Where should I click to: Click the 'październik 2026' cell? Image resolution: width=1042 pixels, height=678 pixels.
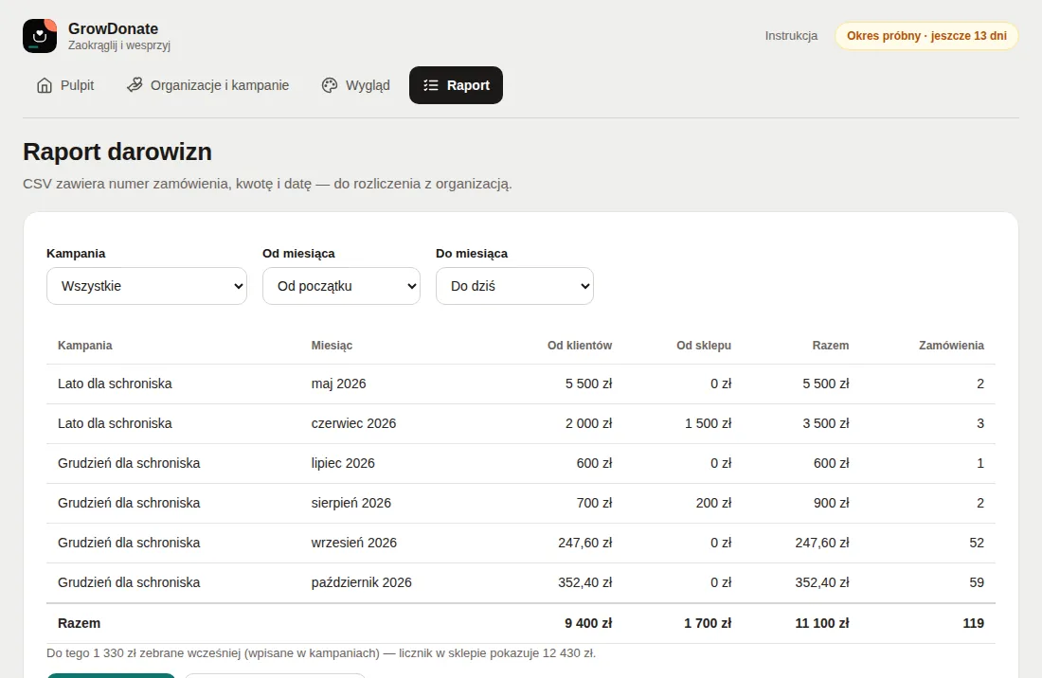point(362,583)
